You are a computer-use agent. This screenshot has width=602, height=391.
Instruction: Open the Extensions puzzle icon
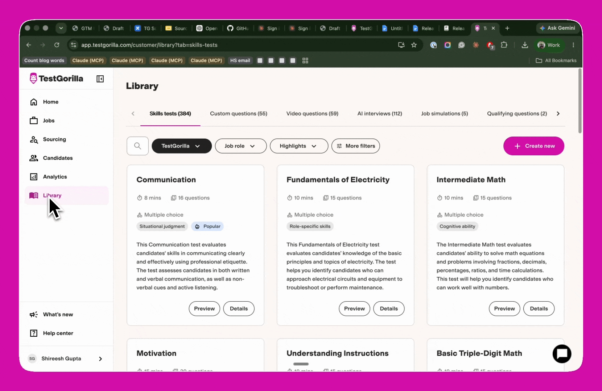click(504, 45)
